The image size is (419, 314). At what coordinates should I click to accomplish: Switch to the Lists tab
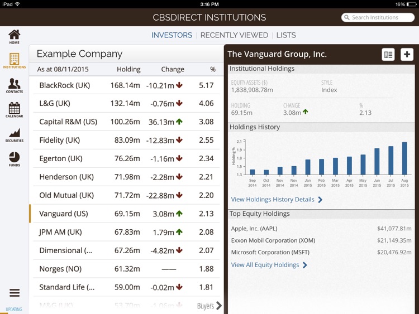pyautogui.click(x=286, y=35)
